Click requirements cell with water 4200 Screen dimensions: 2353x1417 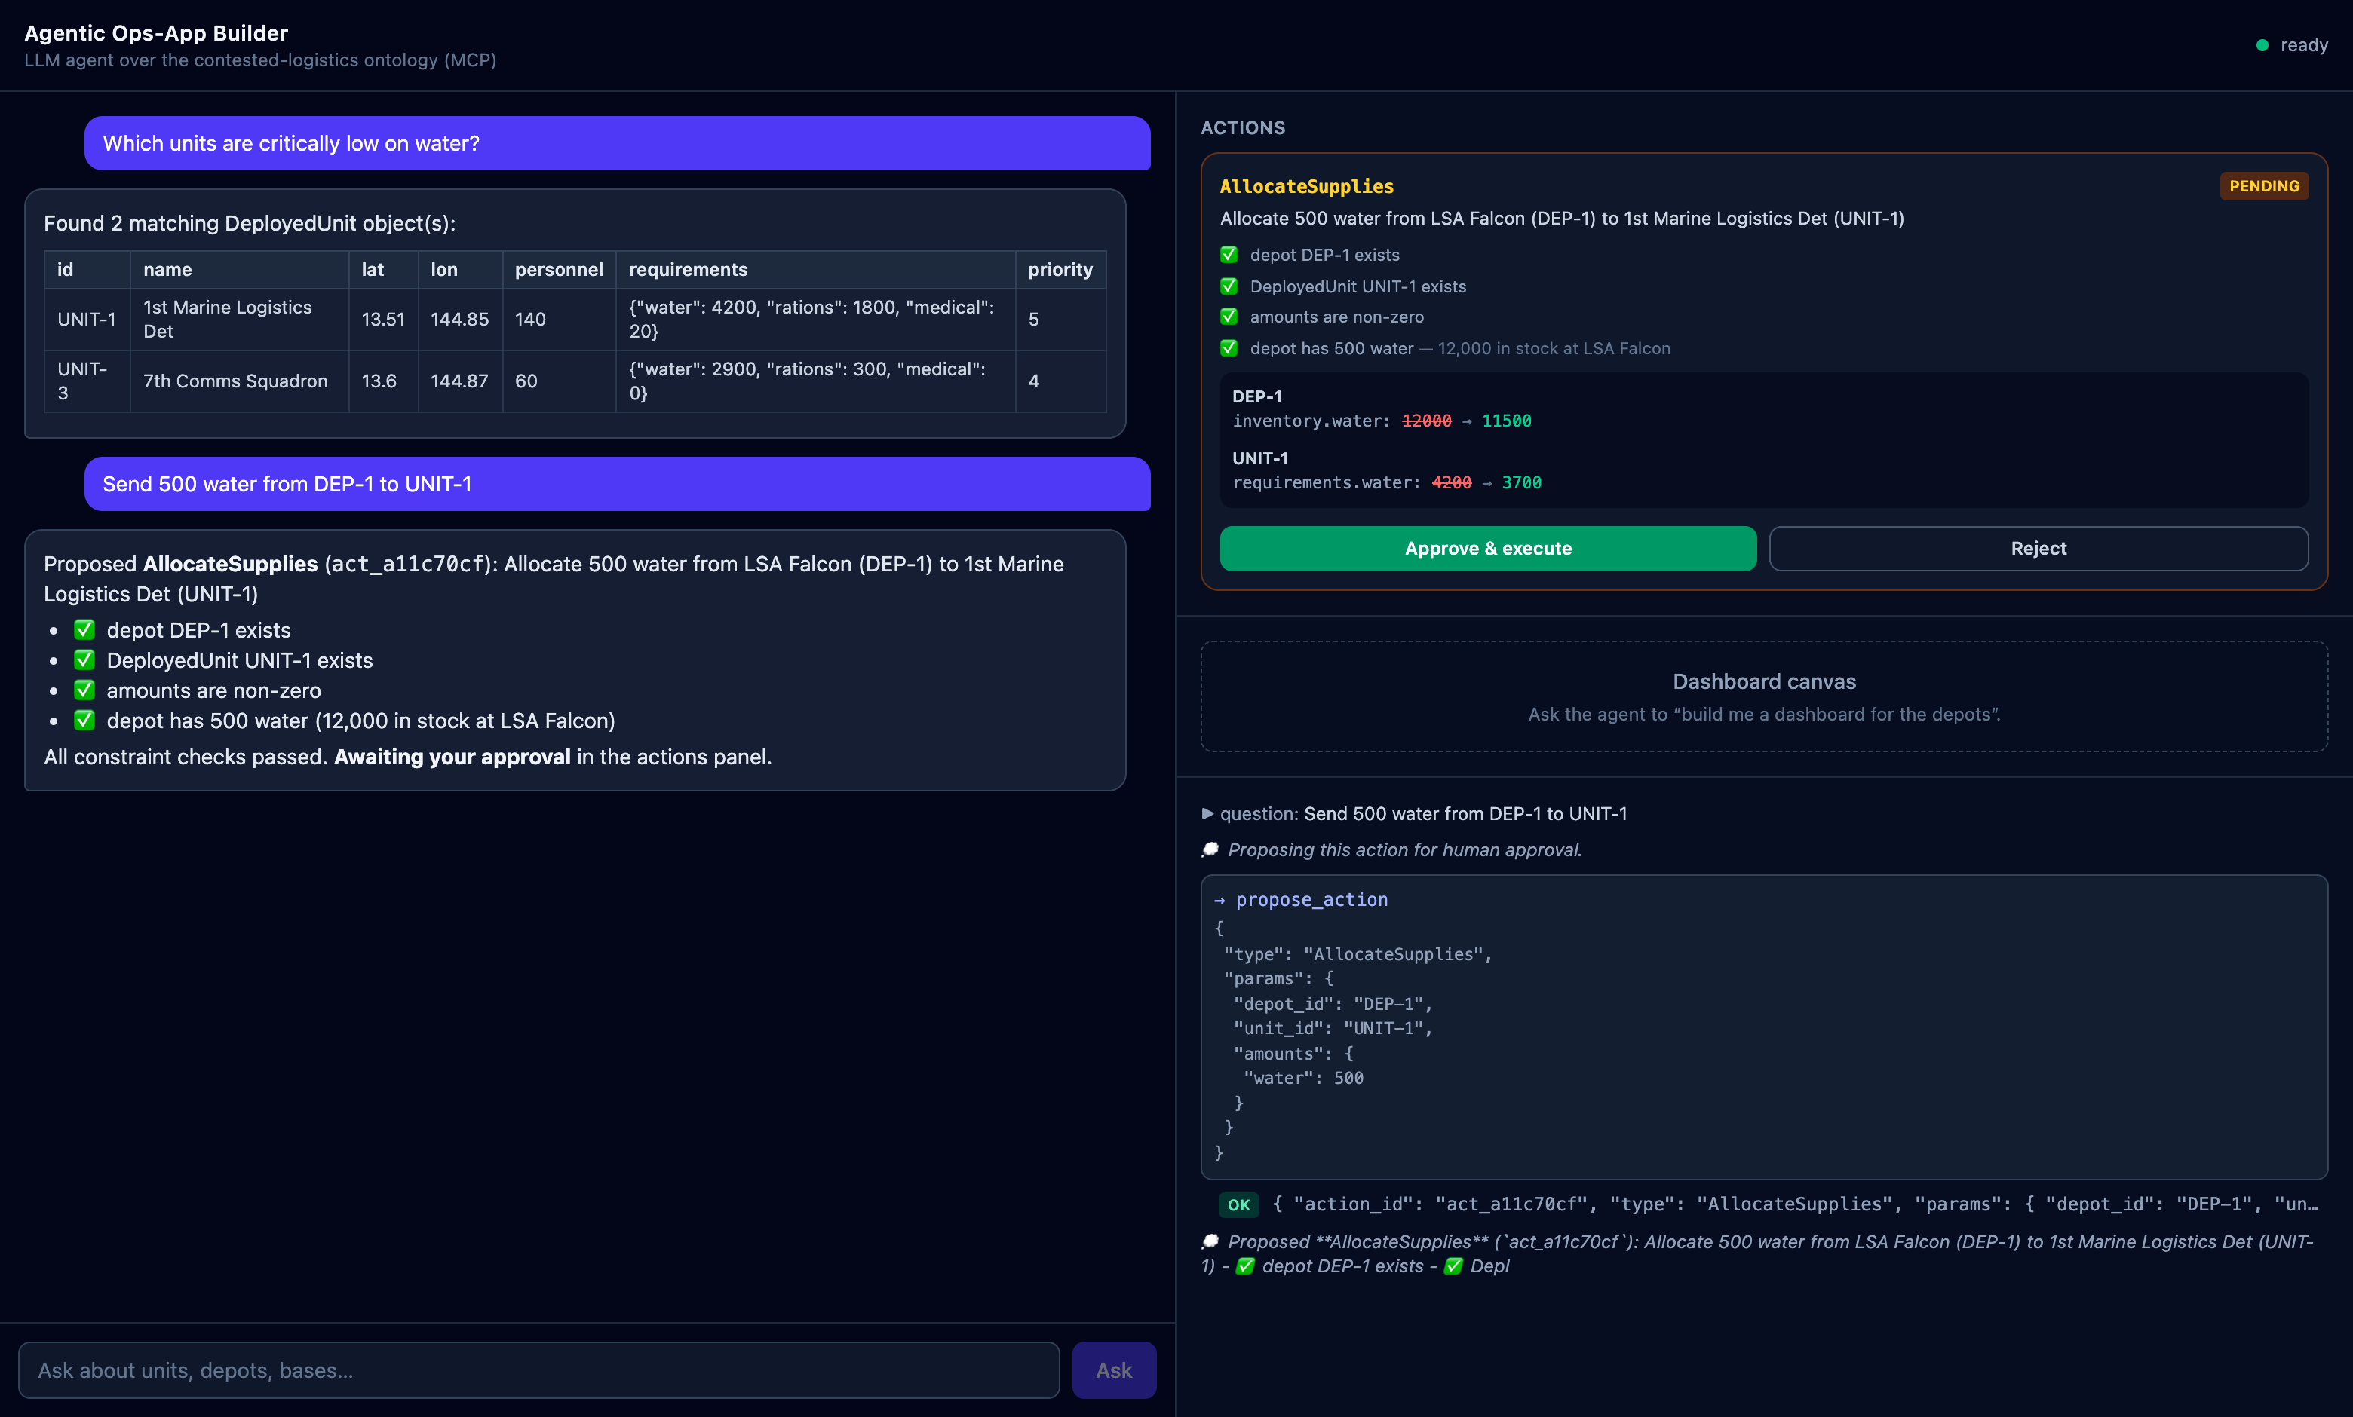815,320
